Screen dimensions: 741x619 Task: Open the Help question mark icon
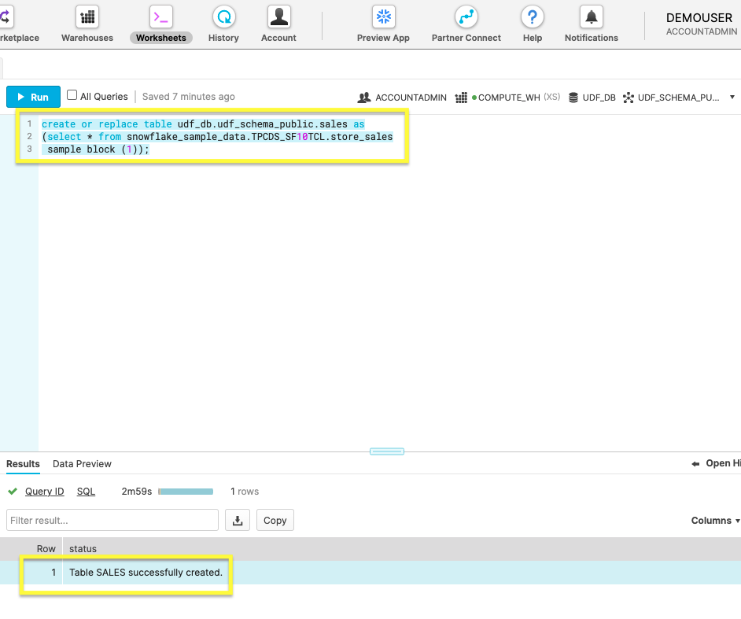pyautogui.click(x=533, y=17)
